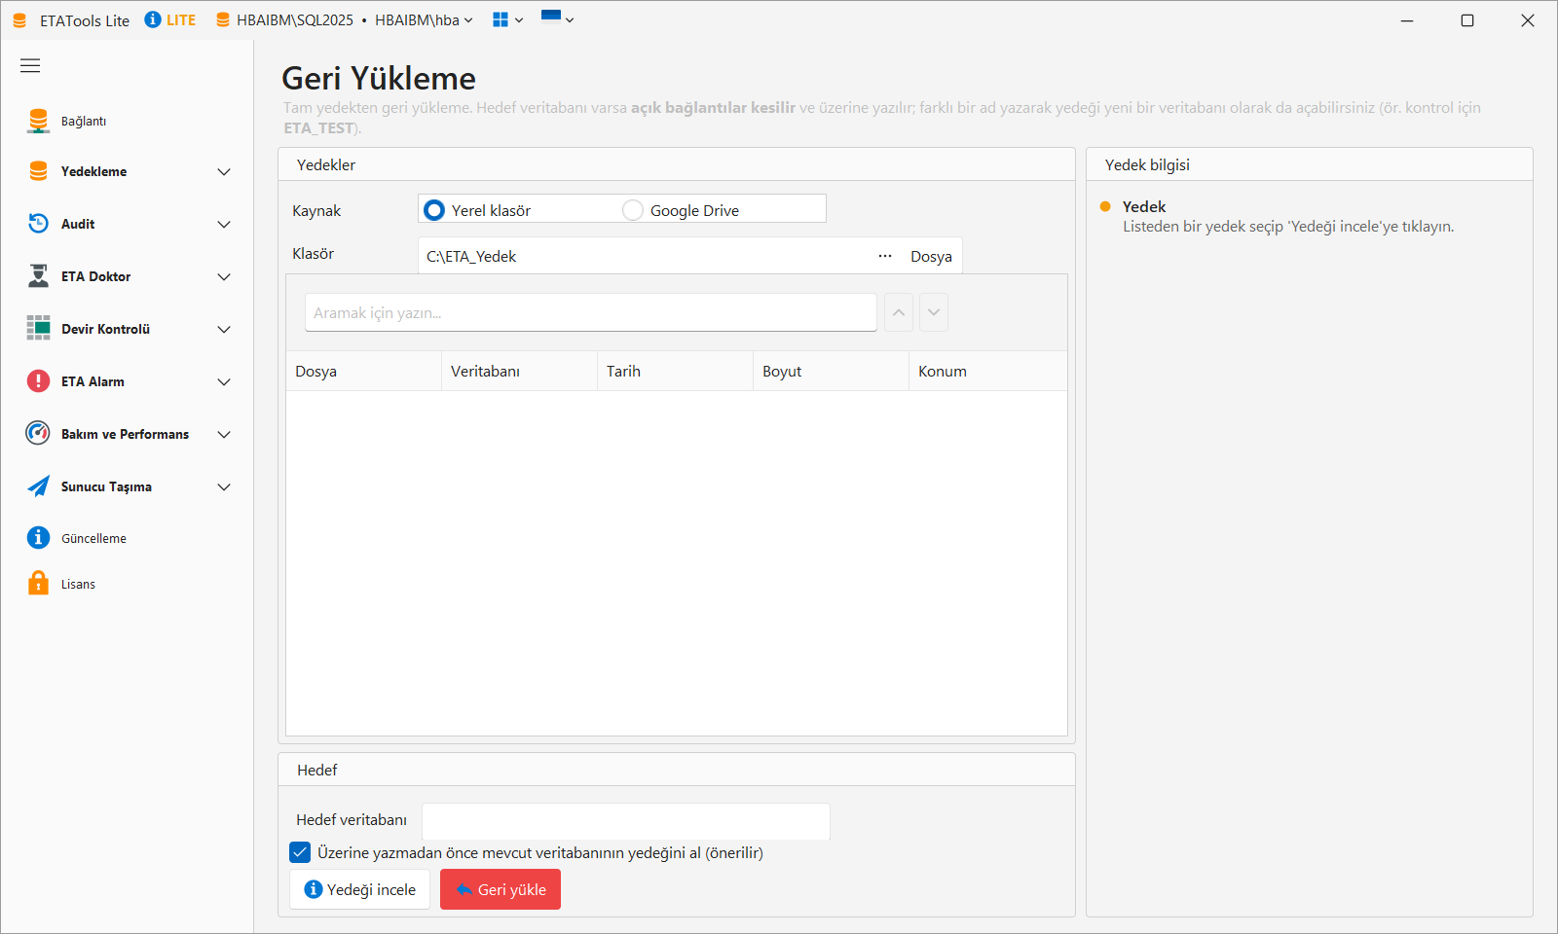Open the hamburger menu icon

(30, 66)
